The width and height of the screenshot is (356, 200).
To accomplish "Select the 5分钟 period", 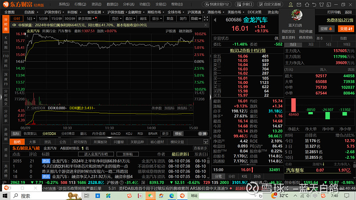I will coord(43,19).
